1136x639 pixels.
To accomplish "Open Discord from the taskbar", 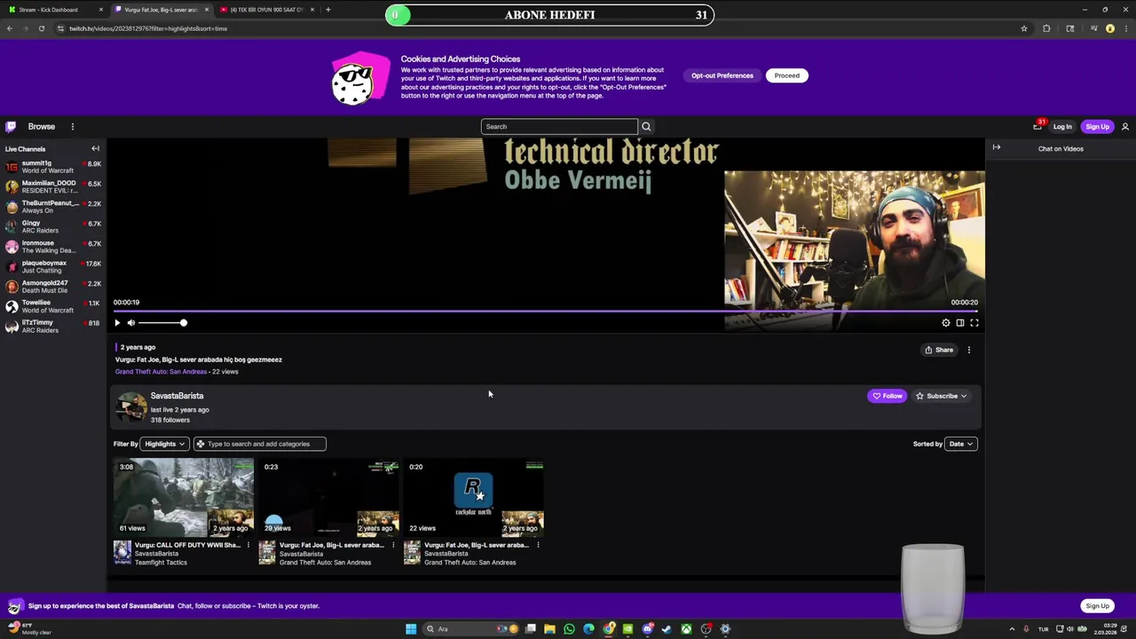I will pyautogui.click(x=647, y=629).
